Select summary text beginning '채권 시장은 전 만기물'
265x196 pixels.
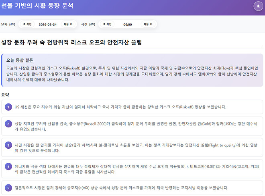point(136,148)
